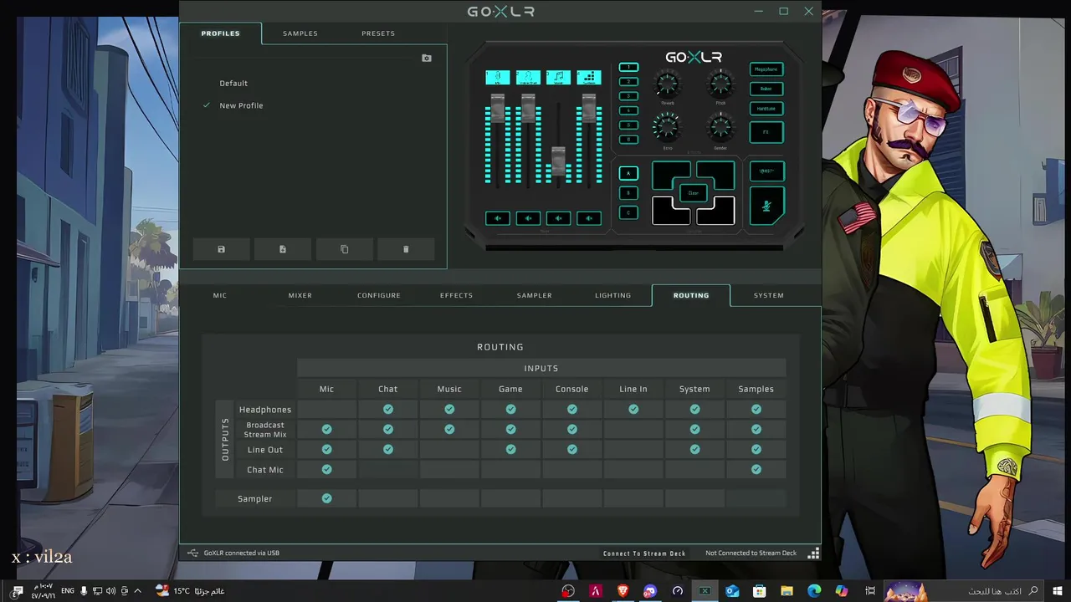Click the bleep censor button on the device
Screen dimensions: 1071x602
[x=766, y=171]
